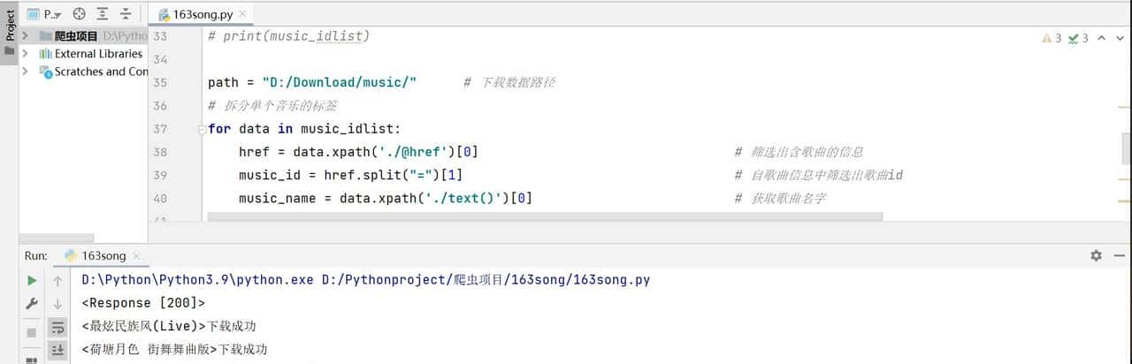Expand the 爬虫项目 project folder
This screenshot has width=1132, height=364.
pyautogui.click(x=26, y=36)
